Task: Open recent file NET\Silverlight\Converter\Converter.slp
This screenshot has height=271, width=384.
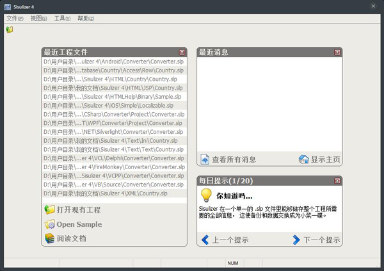Action: [115, 132]
